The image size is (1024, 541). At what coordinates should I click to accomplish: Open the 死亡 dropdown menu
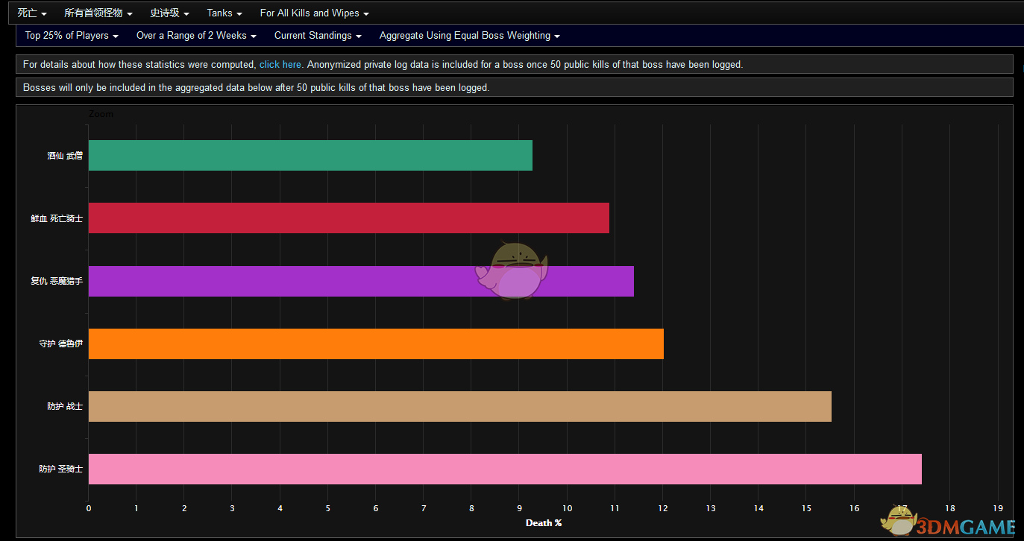point(32,13)
